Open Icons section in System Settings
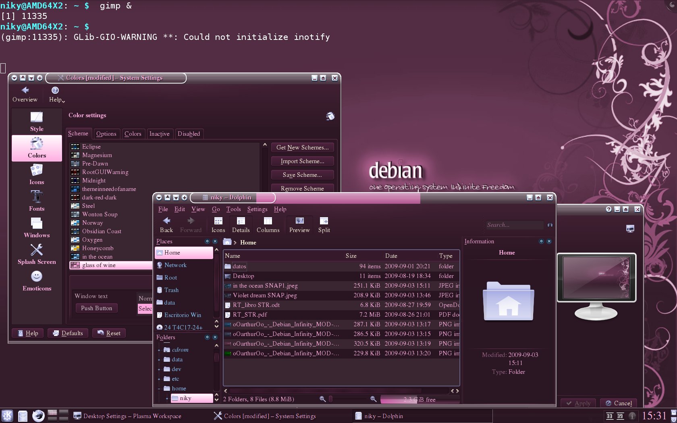The height and width of the screenshot is (423, 677). point(37,175)
